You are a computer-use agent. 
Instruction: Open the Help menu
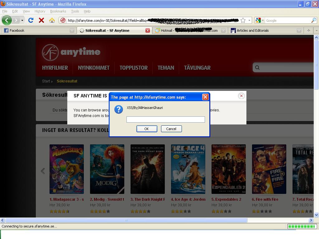coord(87,11)
